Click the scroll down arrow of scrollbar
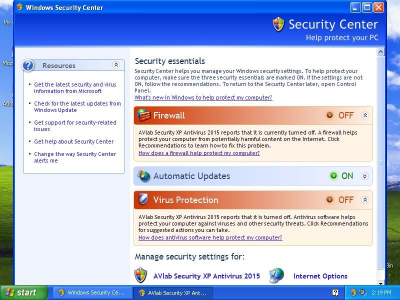 (381, 281)
